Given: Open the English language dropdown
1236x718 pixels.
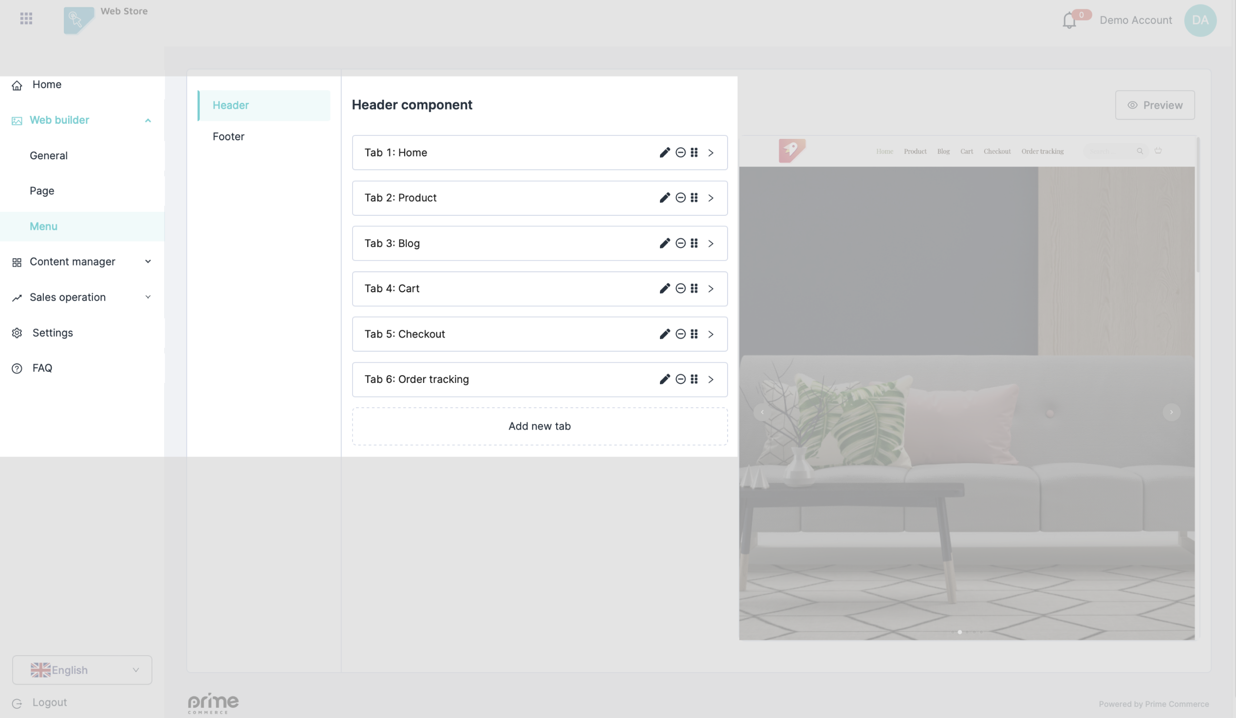Looking at the screenshot, I should pos(82,670).
